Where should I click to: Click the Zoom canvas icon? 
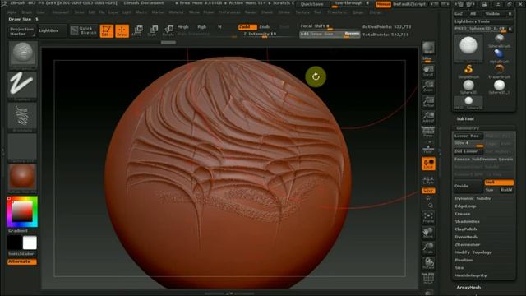tap(428, 86)
